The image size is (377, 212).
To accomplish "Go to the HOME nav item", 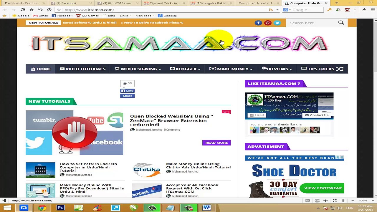I will coord(41,69).
